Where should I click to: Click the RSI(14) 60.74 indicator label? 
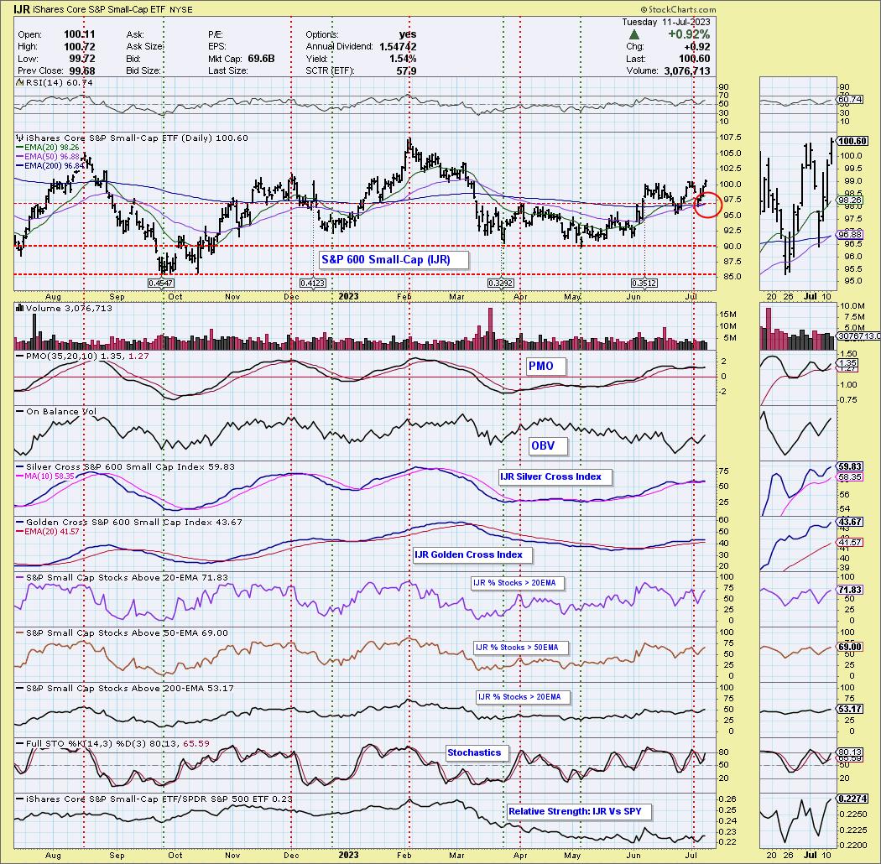click(55, 82)
